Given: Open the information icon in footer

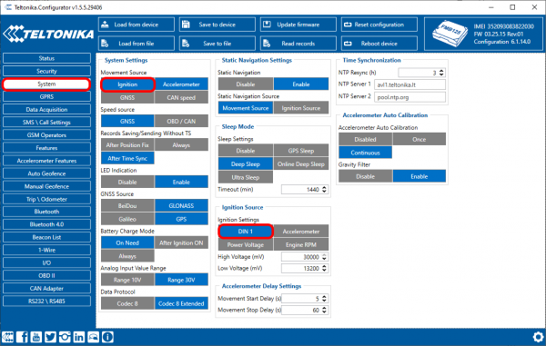Looking at the screenshot, I should click(x=107, y=337).
